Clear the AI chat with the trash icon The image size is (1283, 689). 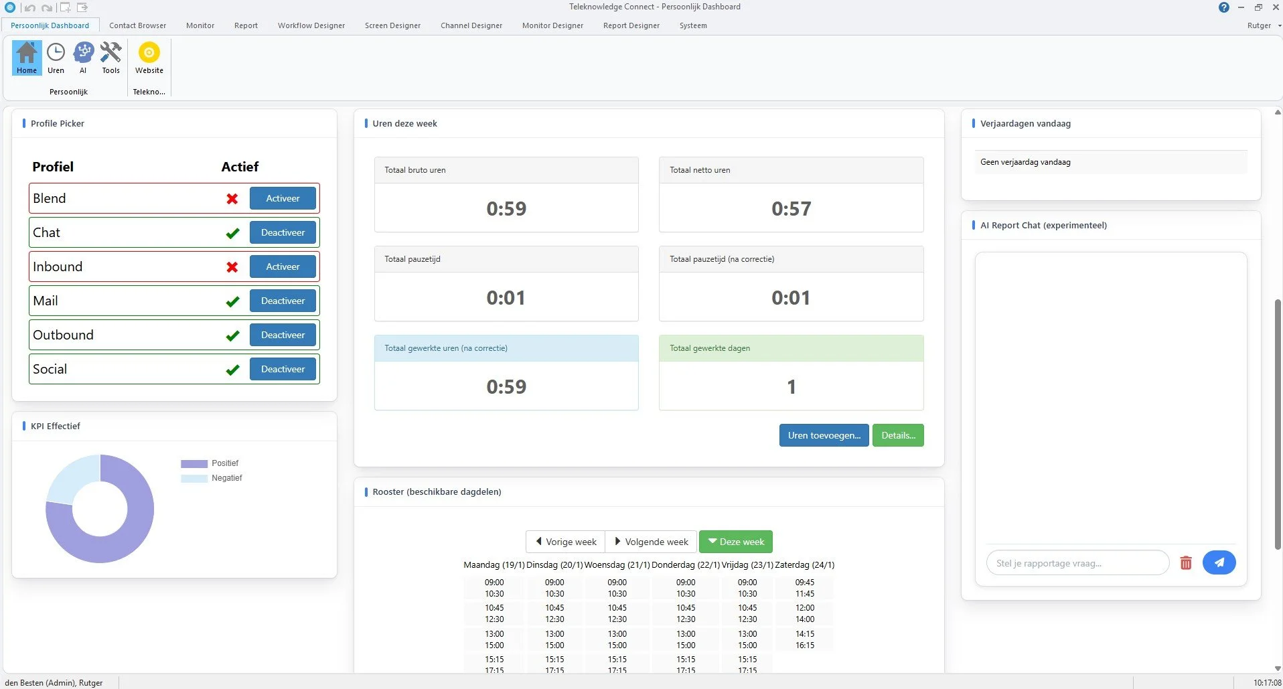click(1185, 562)
